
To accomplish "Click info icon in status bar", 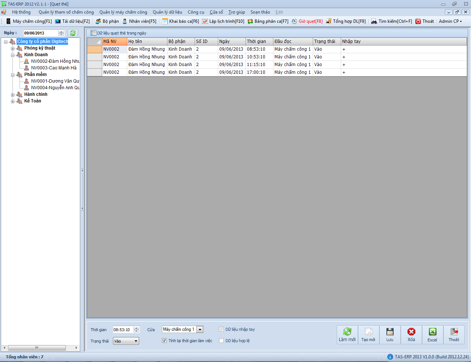I will click(390, 357).
